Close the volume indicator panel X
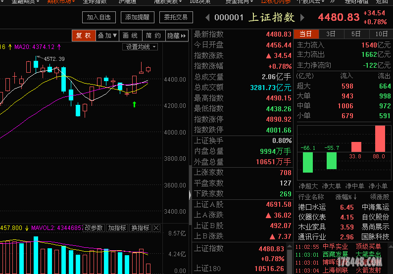Viewport: 393px width, 274px height. tap(156, 228)
